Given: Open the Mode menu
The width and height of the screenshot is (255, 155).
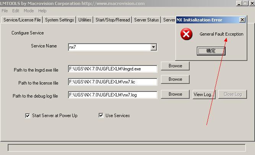Looking at the screenshot, I should pyautogui.click(x=29, y=11).
